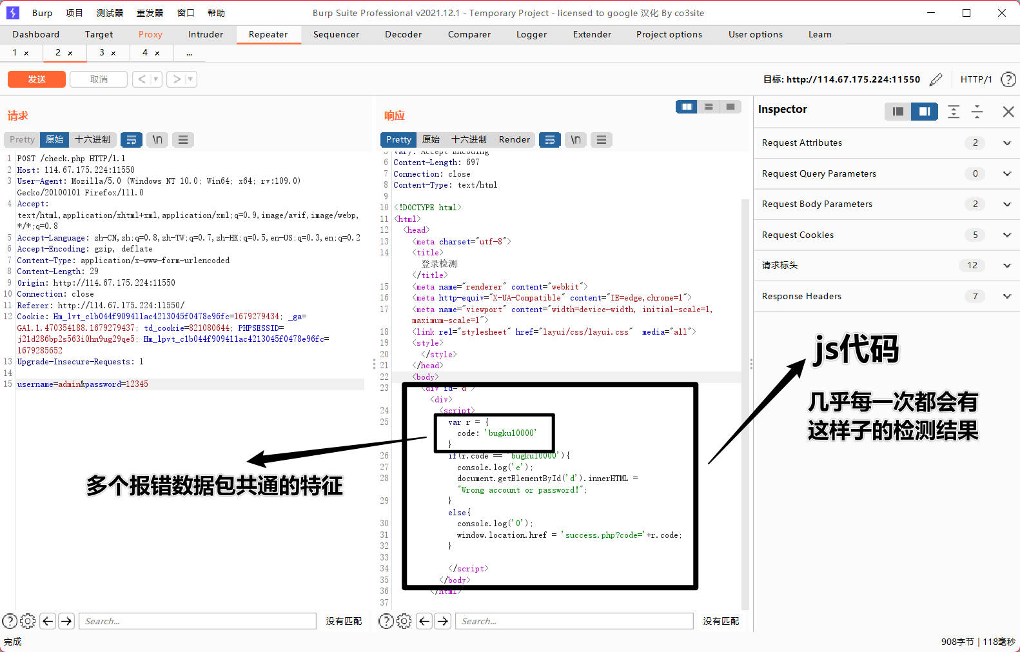The height and width of the screenshot is (652, 1020).
Task: Click request search help icon
Action: (10, 621)
